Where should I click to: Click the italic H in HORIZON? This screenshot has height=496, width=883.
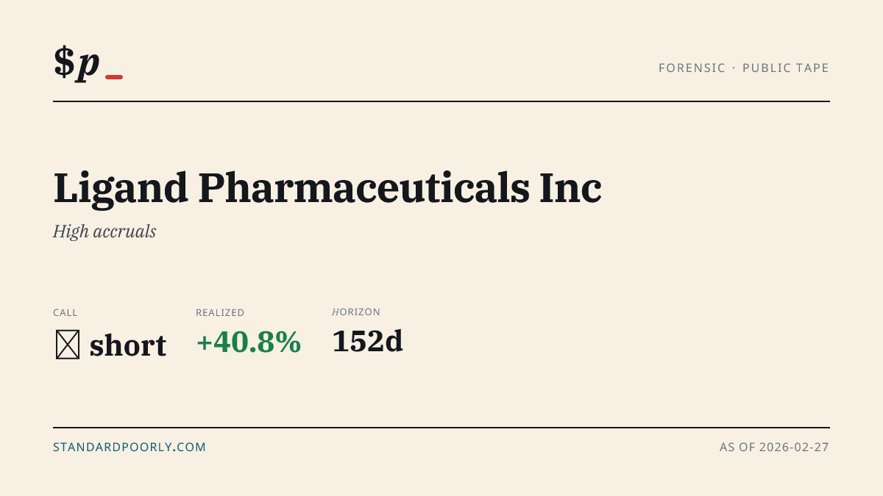[336, 312]
